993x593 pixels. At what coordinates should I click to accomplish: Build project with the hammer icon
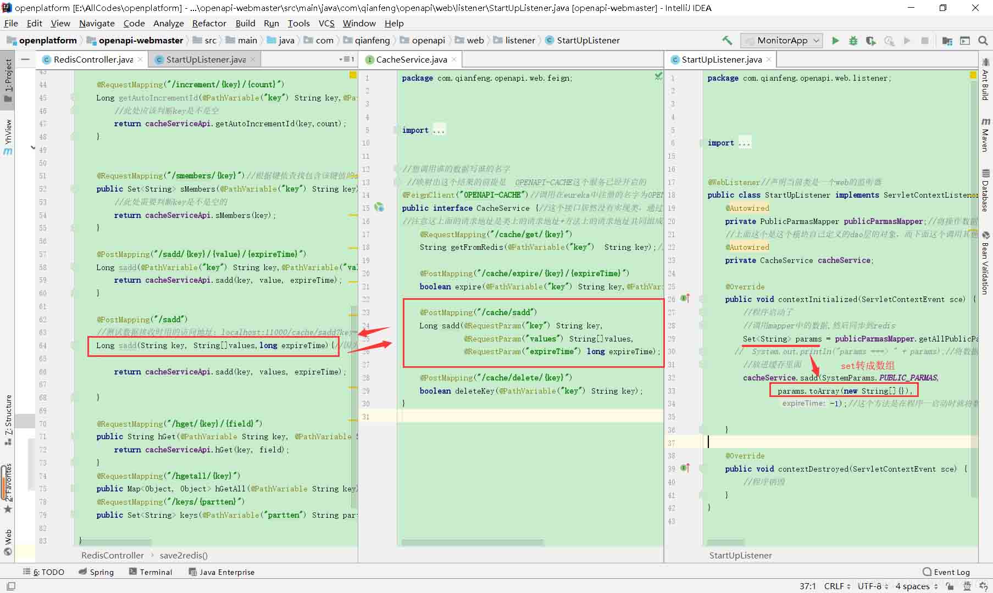727,41
